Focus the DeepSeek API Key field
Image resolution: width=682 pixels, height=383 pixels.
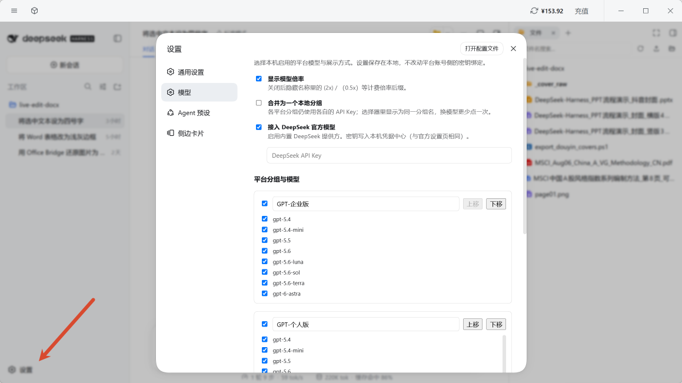[x=389, y=155]
